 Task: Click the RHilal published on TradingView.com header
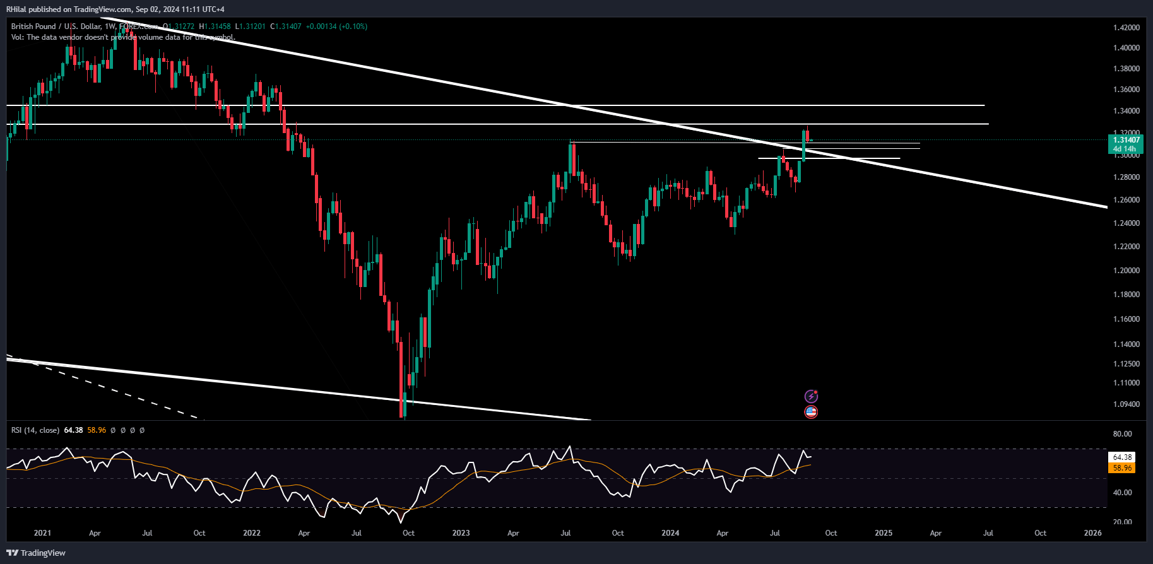(115, 9)
